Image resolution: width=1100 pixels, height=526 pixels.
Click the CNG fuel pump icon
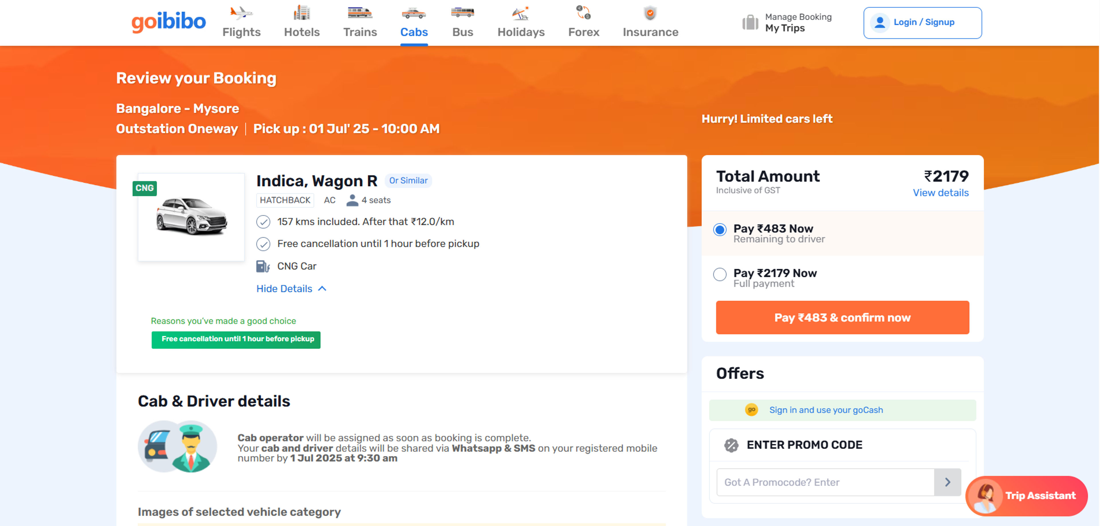(x=263, y=266)
